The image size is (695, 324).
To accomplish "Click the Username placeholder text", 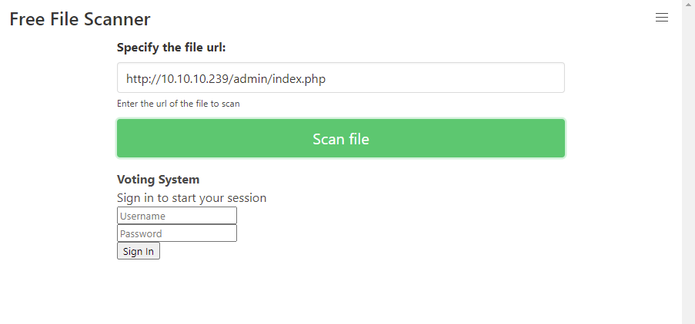I will pos(143,216).
